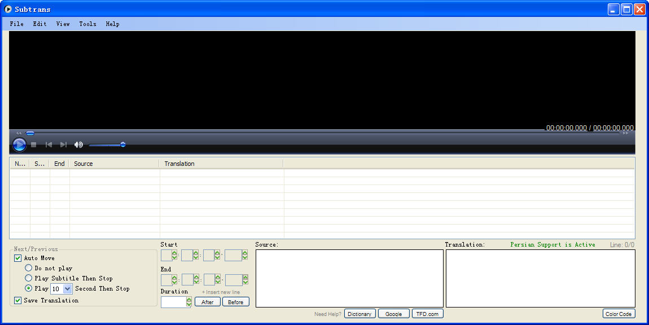Click the TFD.com button
This screenshot has height=325, width=649.
pyautogui.click(x=427, y=314)
